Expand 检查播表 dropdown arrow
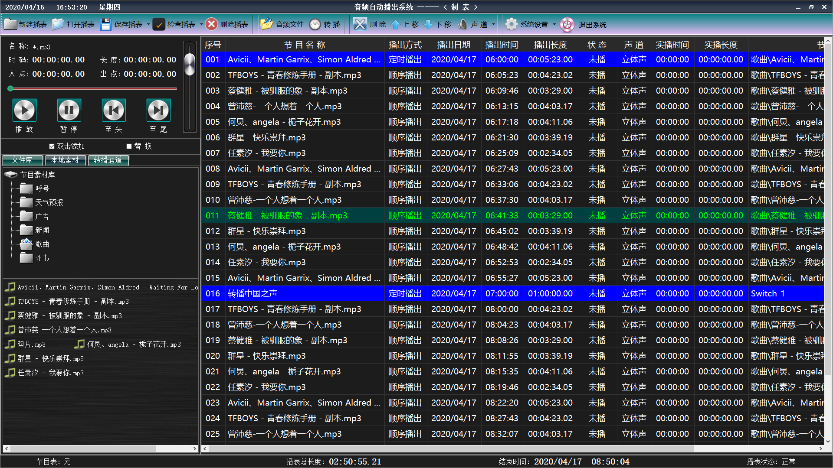The width and height of the screenshot is (833, 468). (201, 24)
